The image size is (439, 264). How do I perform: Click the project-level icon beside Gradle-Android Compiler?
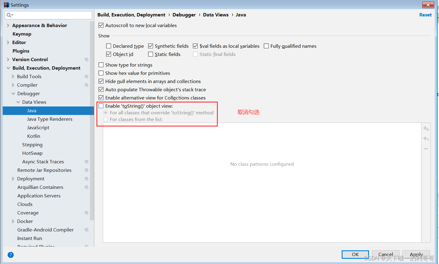[x=86, y=230]
